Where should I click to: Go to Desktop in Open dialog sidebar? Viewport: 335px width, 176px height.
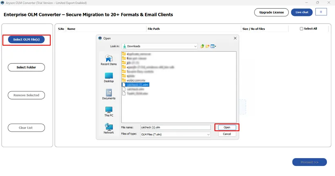(109, 77)
